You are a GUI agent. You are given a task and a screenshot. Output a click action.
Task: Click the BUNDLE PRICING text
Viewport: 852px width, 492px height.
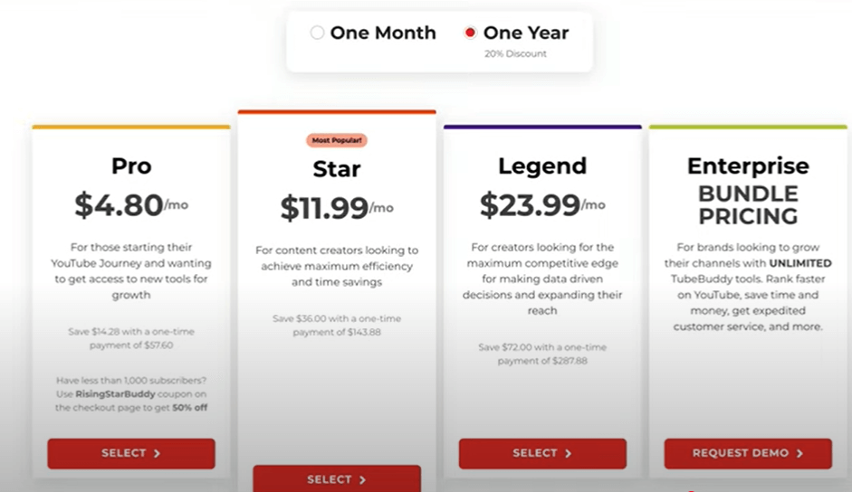(x=748, y=205)
